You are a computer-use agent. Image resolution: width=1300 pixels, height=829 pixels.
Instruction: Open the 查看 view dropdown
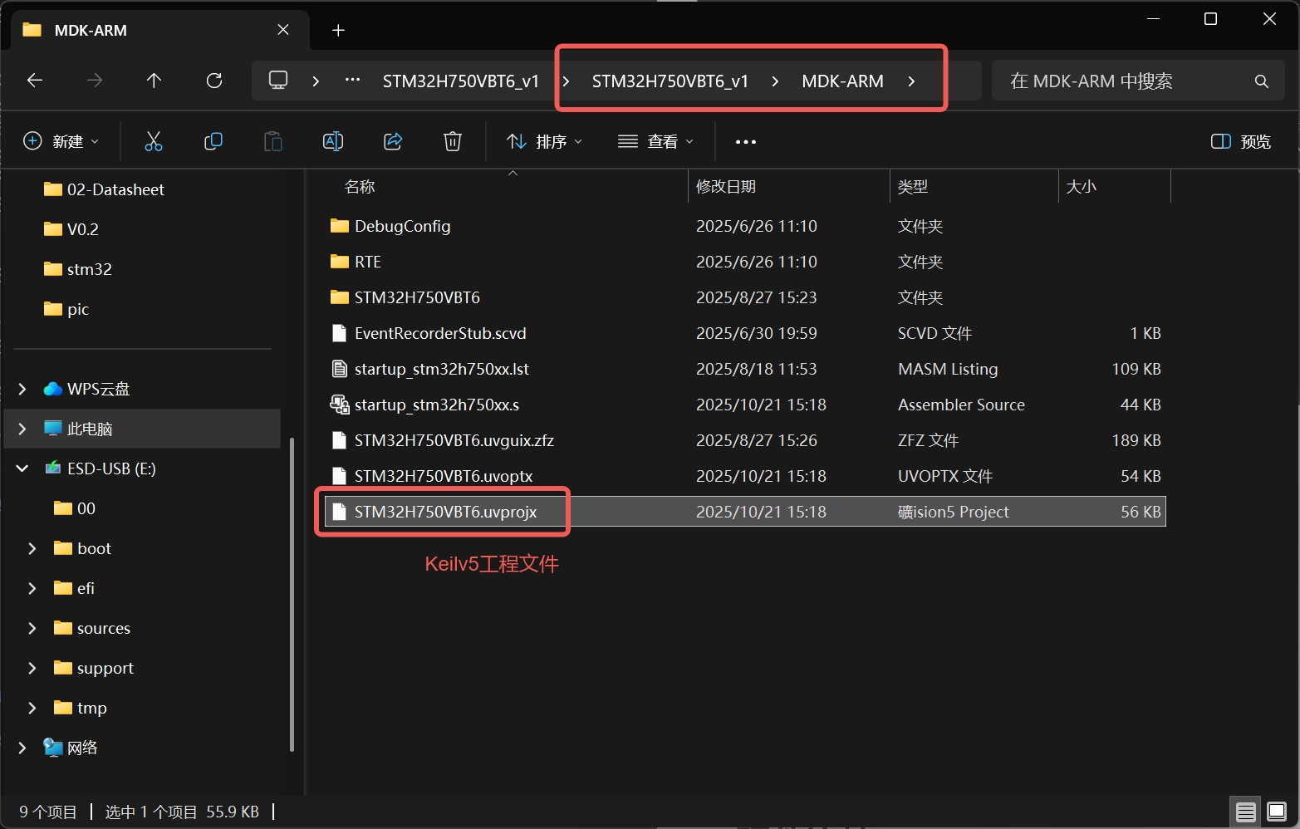tap(656, 141)
